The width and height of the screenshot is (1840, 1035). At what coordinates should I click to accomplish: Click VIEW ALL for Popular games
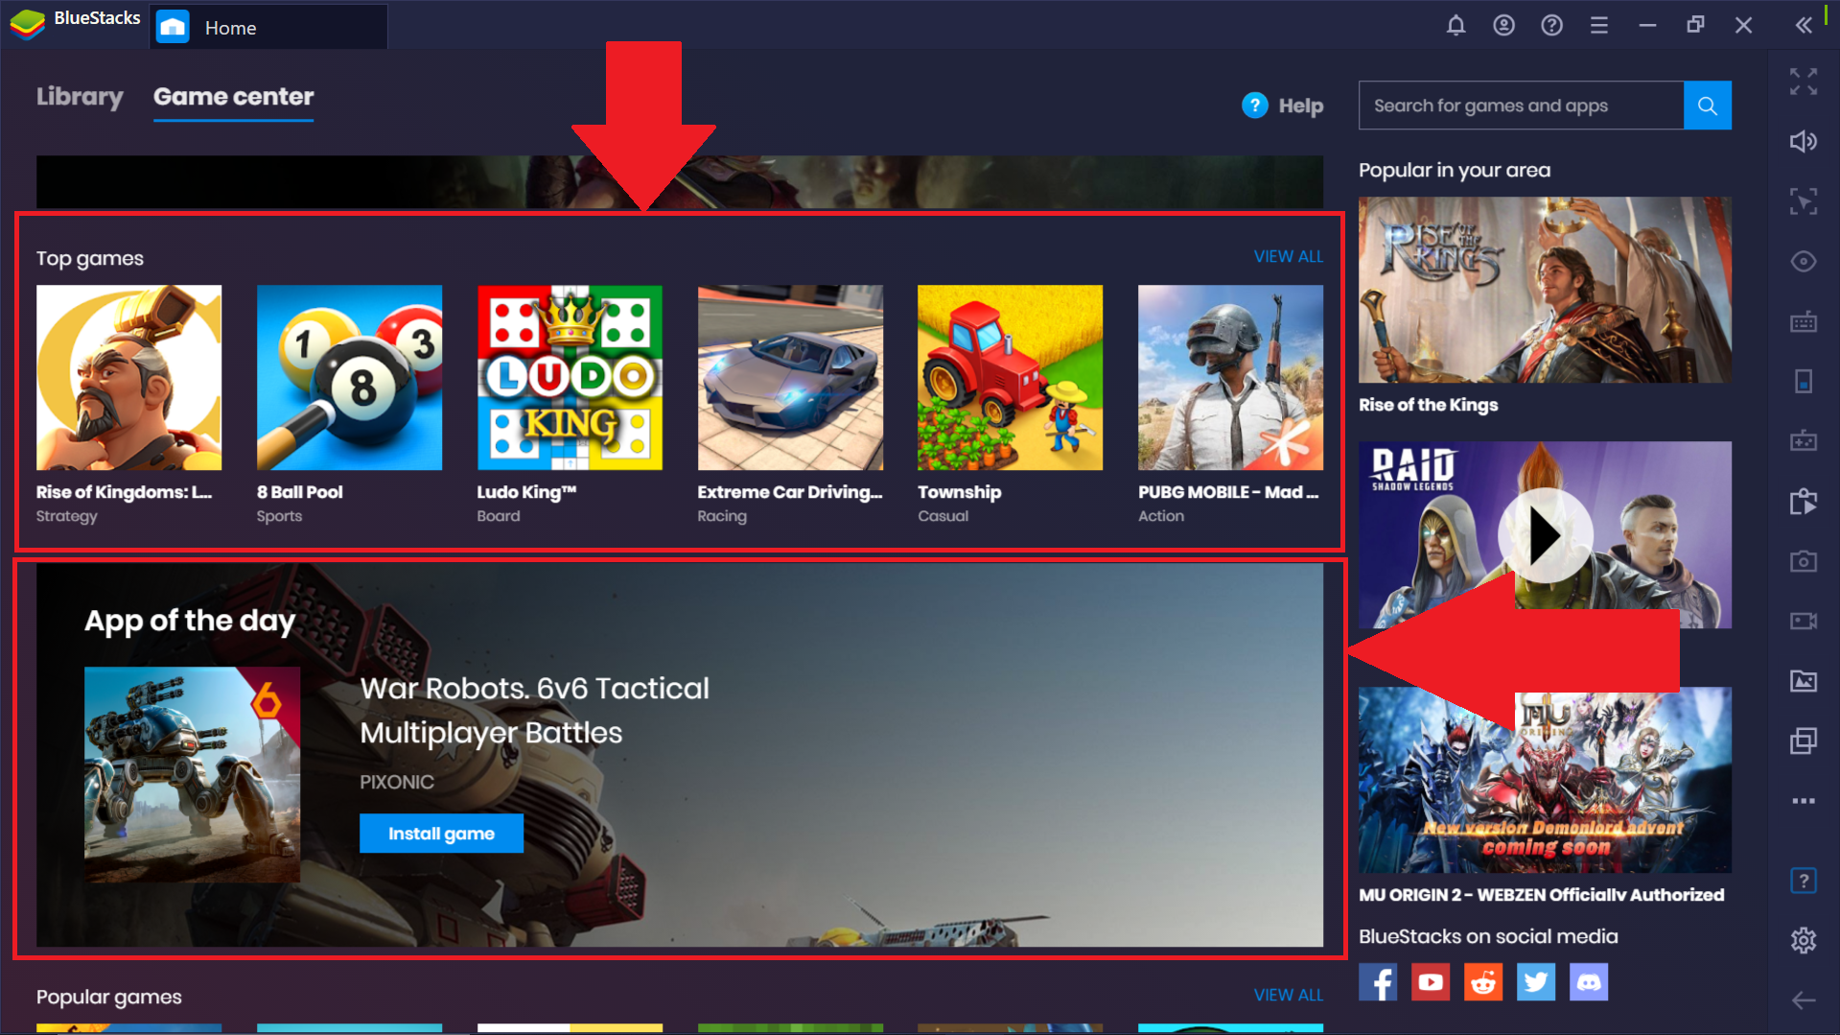(1289, 996)
